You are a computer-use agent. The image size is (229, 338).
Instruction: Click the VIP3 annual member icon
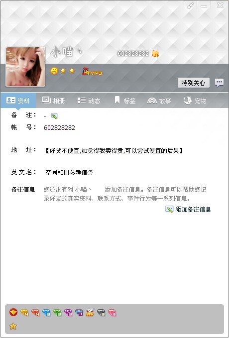click(x=92, y=71)
